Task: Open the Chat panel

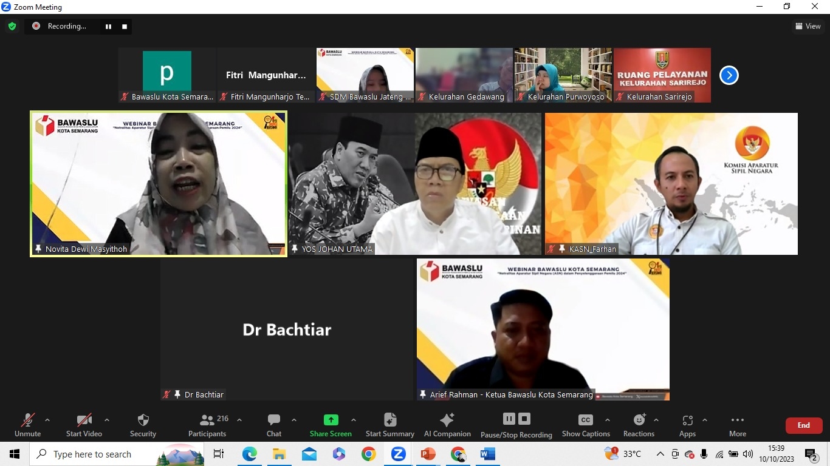Action: coord(274,425)
